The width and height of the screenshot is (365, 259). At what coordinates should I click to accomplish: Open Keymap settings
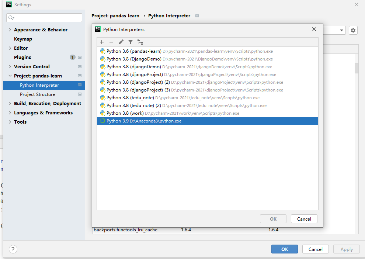pyautogui.click(x=23, y=39)
